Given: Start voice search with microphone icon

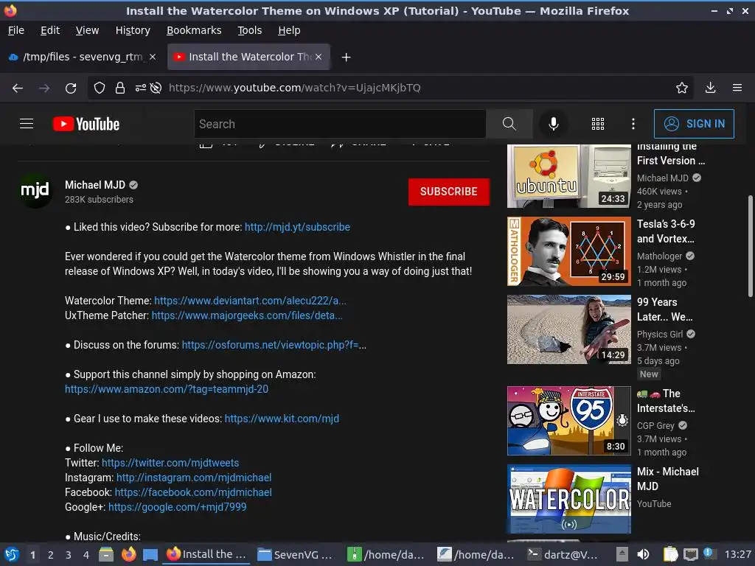Looking at the screenshot, I should click(x=554, y=124).
